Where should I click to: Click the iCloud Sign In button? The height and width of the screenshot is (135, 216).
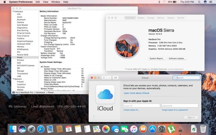click(x=191, y=117)
